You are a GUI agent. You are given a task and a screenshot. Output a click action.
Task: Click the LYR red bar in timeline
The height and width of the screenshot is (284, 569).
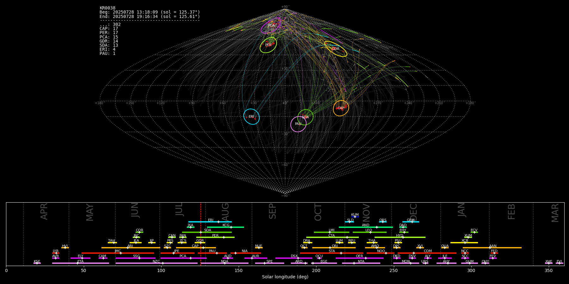click(x=56, y=253)
